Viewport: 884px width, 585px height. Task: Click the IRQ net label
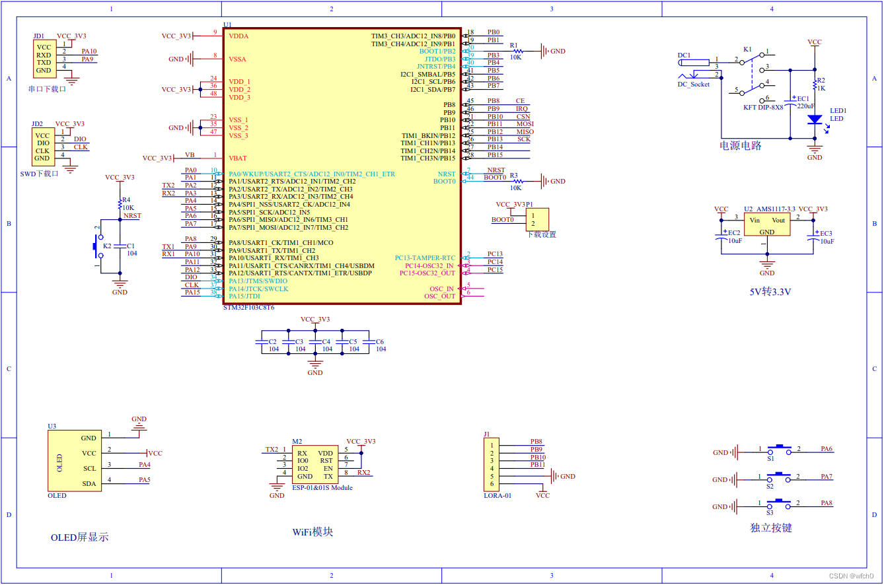point(521,108)
